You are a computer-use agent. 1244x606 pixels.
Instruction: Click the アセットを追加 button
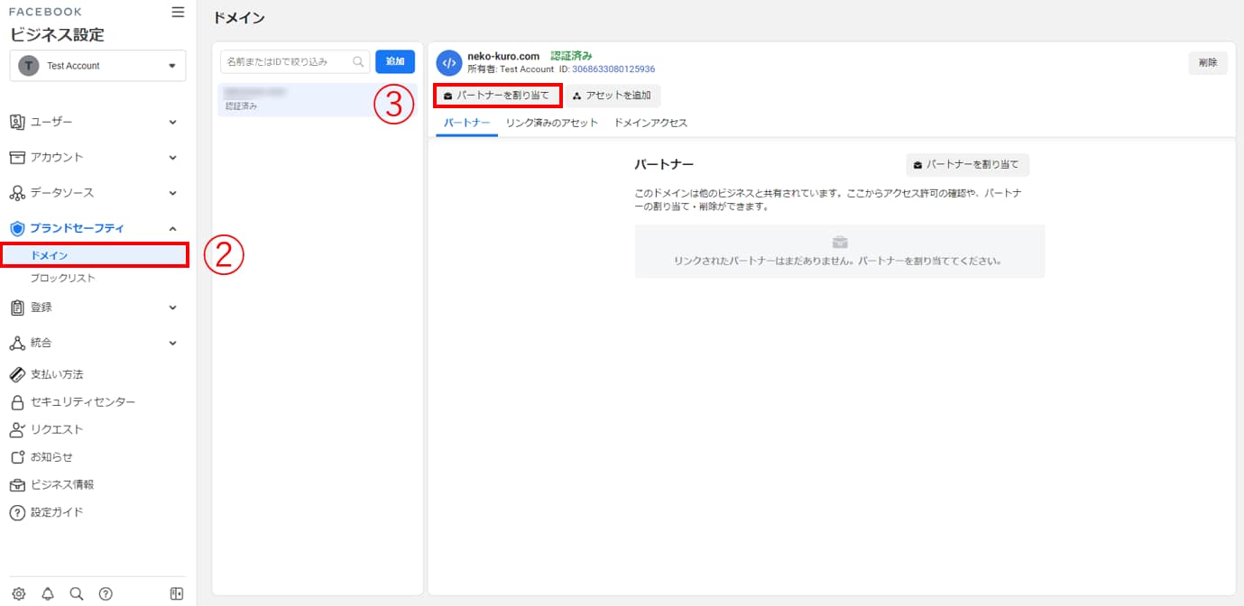613,96
